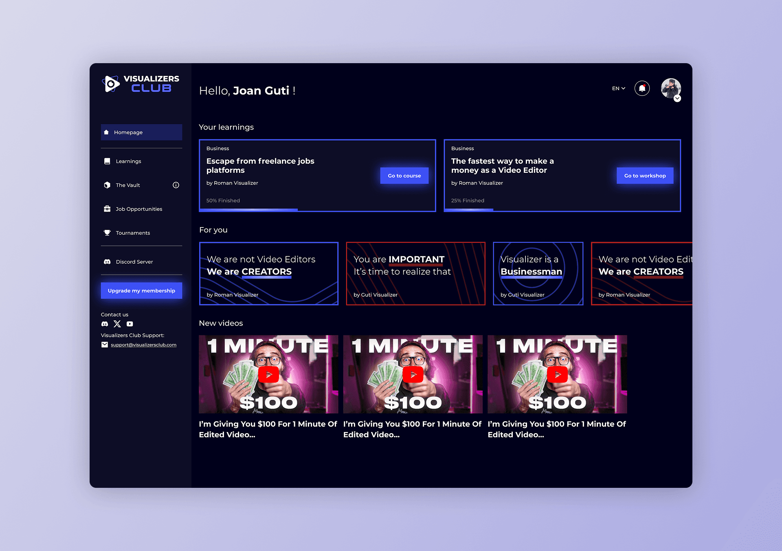Image resolution: width=782 pixels, height=551 pixels.
Task: Click the notification bell icon
Action: click(642, 88)
